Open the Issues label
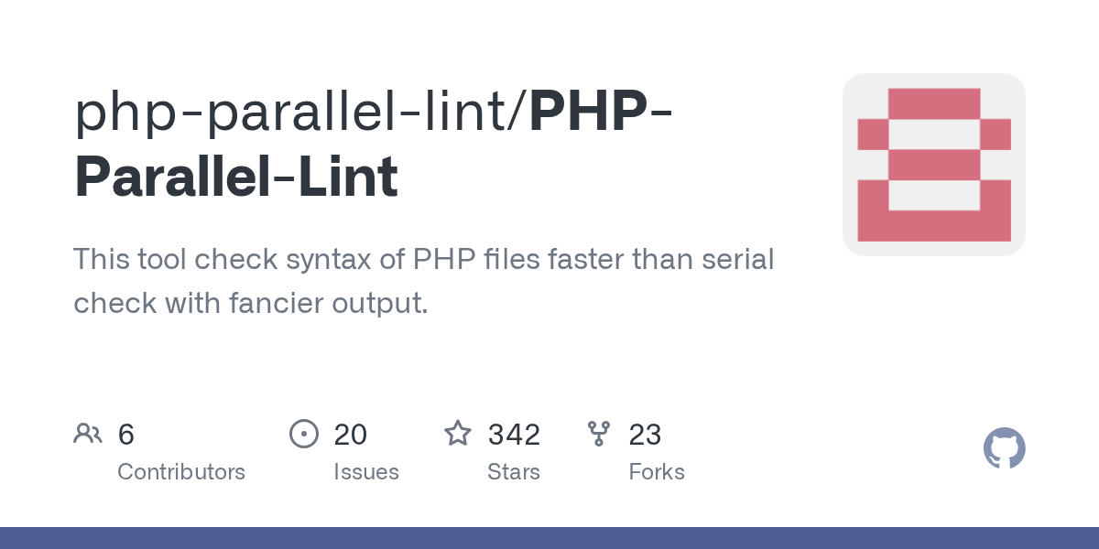 [366, 472]
